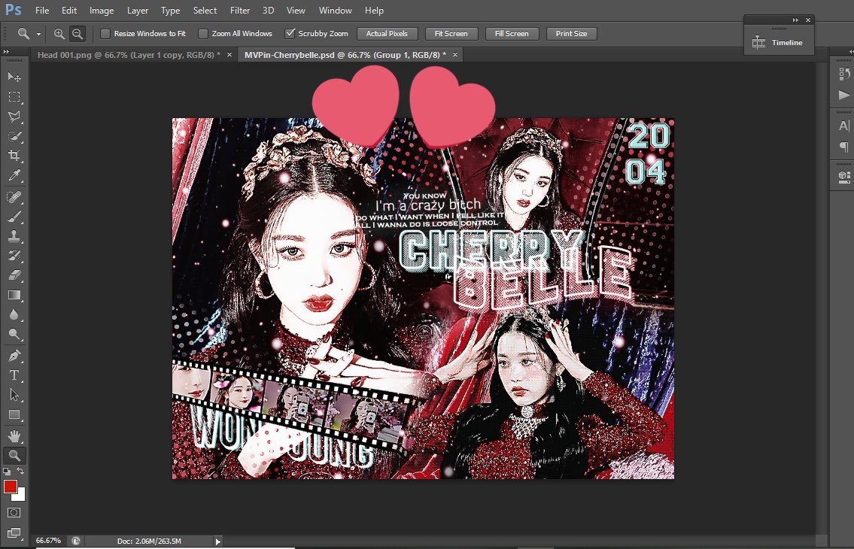Select the MVPin-Cherrybelle.psd document tab
Screen dimensions: 854x549
345,54
